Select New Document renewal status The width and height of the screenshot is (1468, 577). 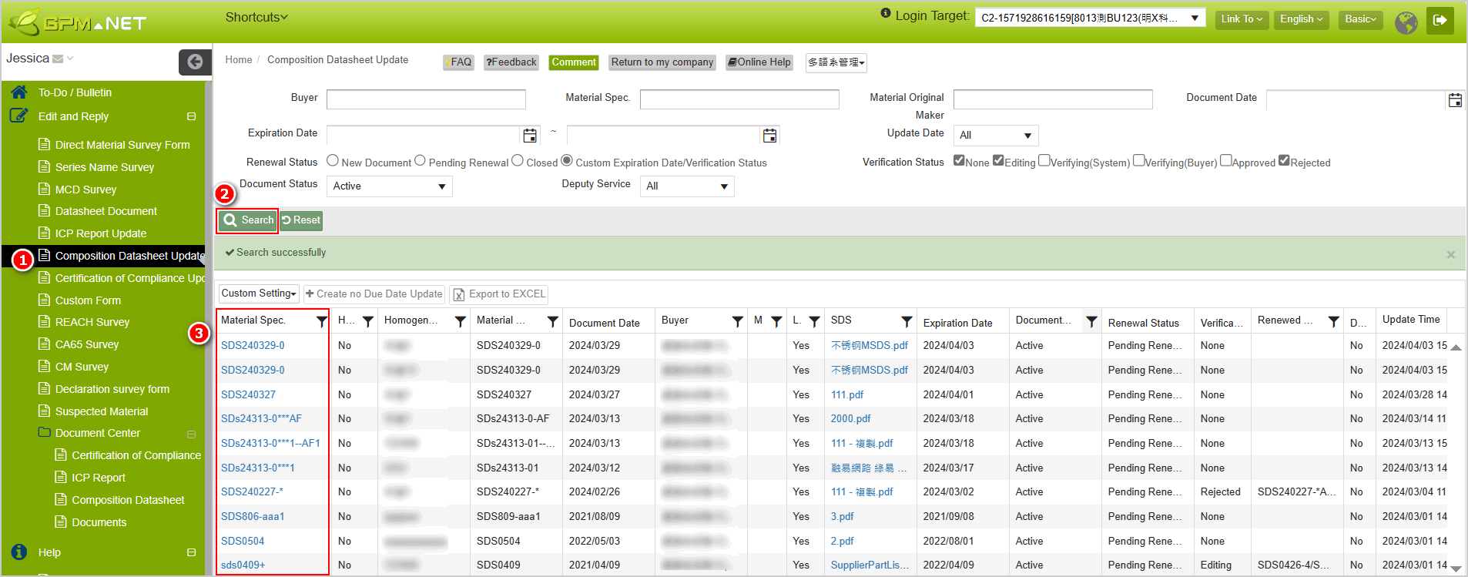click(333, 160)
